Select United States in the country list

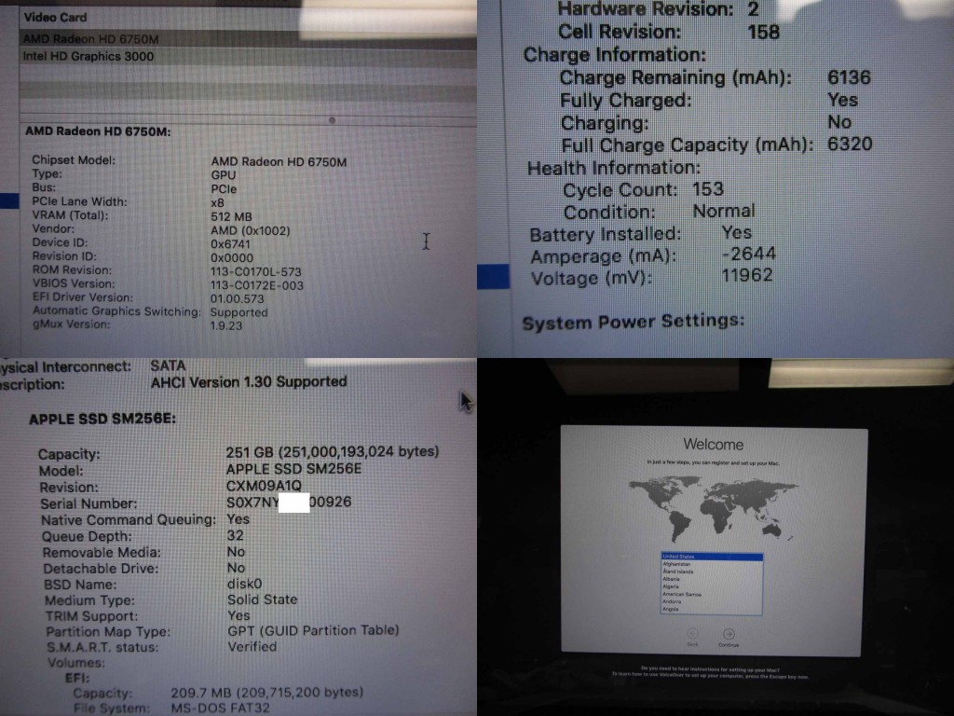(712, 557)
